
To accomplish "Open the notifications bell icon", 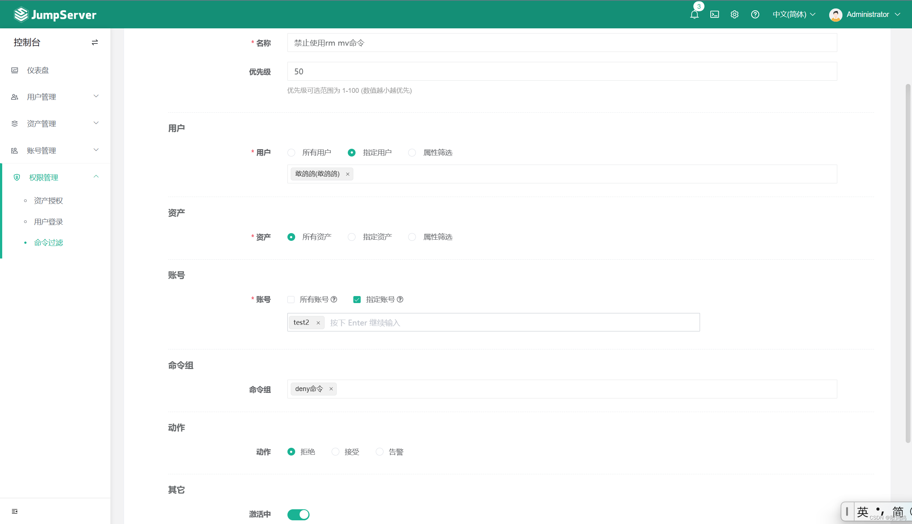I will tap(694, 14).
